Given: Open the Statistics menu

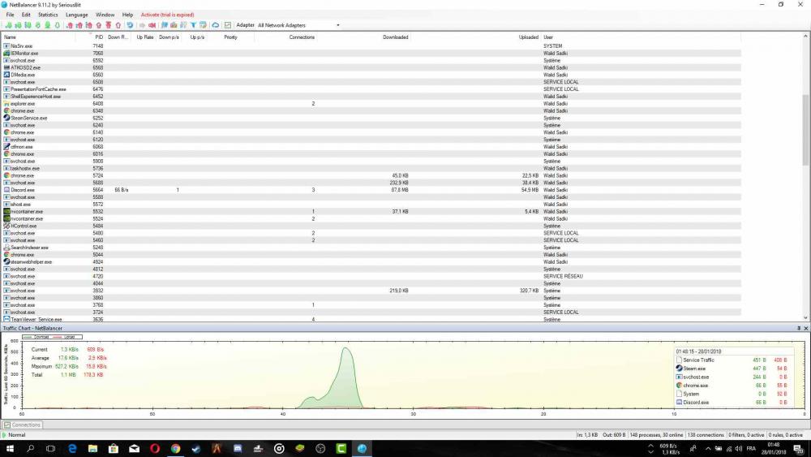Looking at the screenshot, I should coord(48,15).
